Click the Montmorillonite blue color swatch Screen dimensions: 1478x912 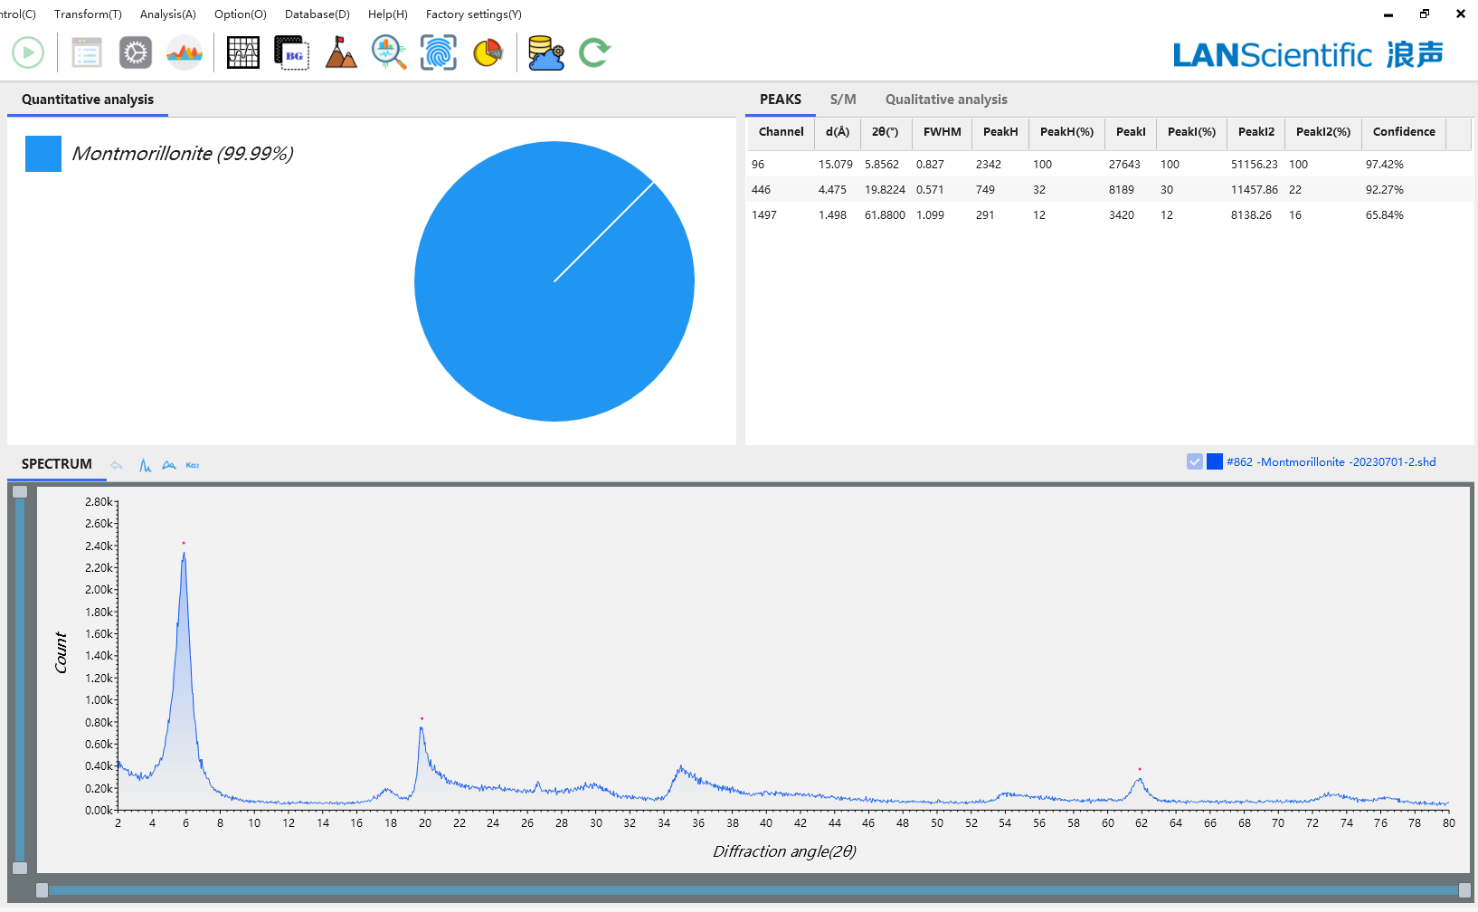click(43, 154)
